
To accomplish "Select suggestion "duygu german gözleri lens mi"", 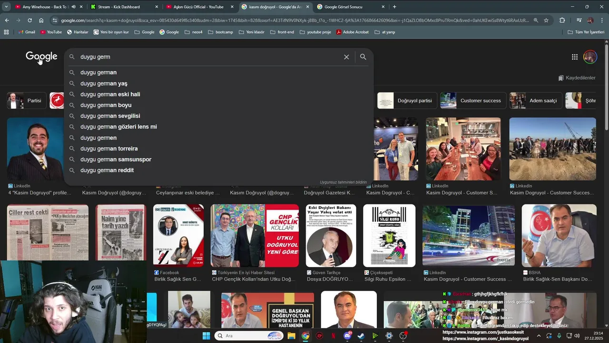I will pos(219,127).
